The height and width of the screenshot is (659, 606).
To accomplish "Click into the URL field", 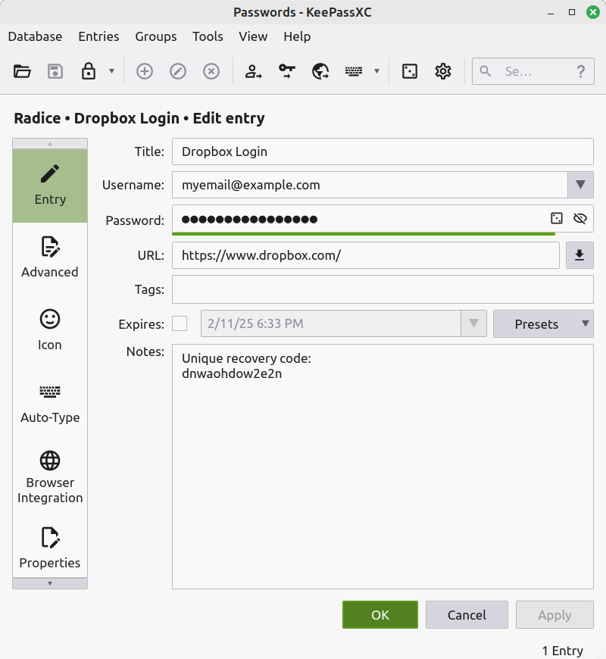I will (366, 255).
